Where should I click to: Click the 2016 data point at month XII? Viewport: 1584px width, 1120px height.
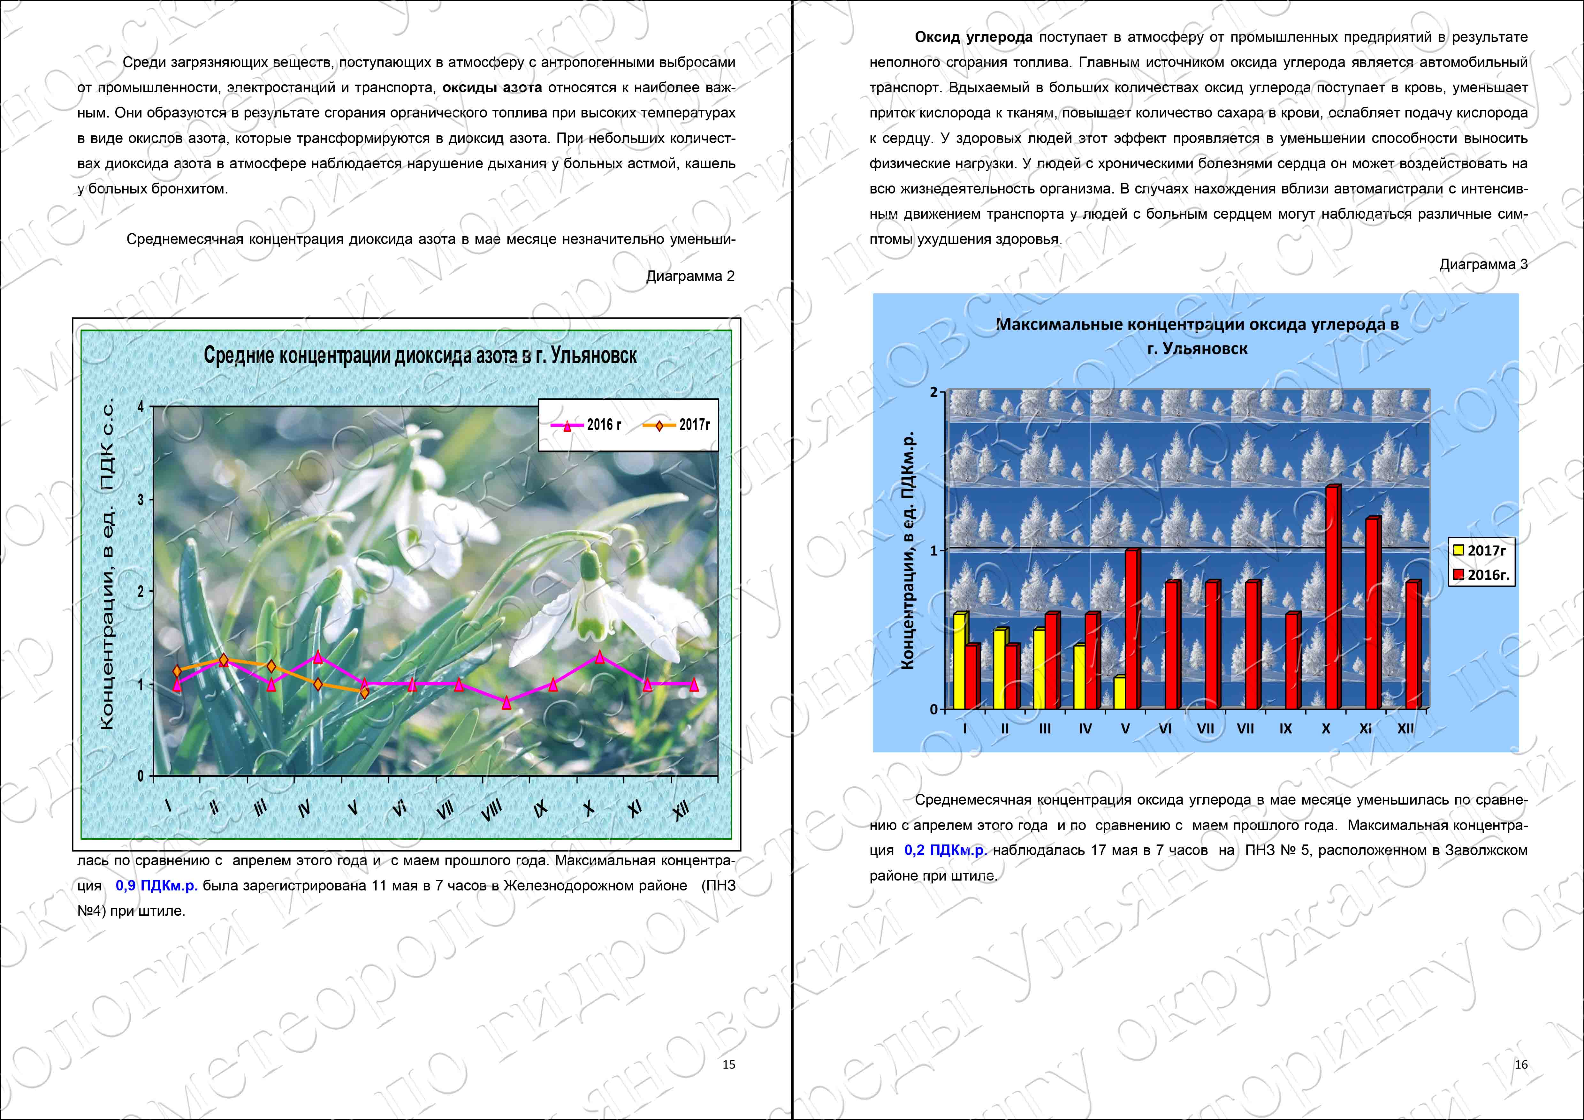pyautogui.click(x=694, y=684)
